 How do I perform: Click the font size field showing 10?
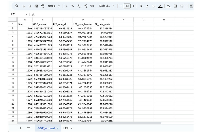point(127,6)
